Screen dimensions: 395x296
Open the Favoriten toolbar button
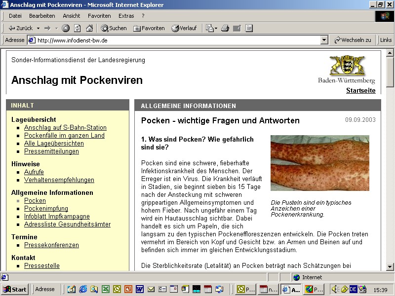click(x=149, y=28)
